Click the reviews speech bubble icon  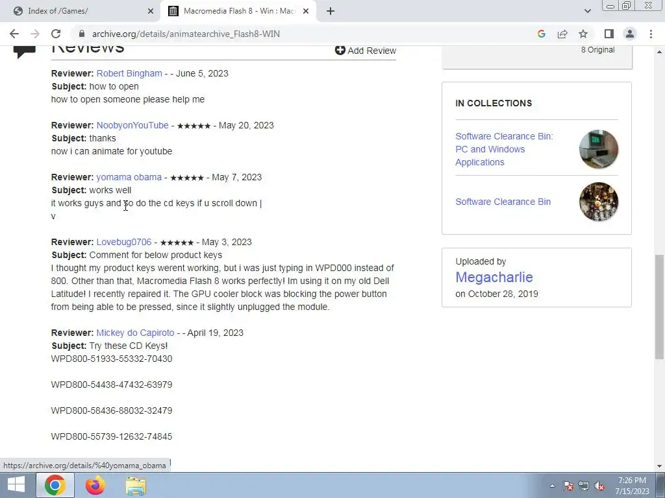coord(24,52)
